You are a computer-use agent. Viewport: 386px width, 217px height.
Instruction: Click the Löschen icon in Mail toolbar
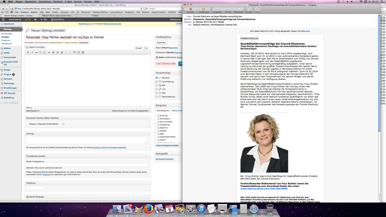click(x=191, y=9)
